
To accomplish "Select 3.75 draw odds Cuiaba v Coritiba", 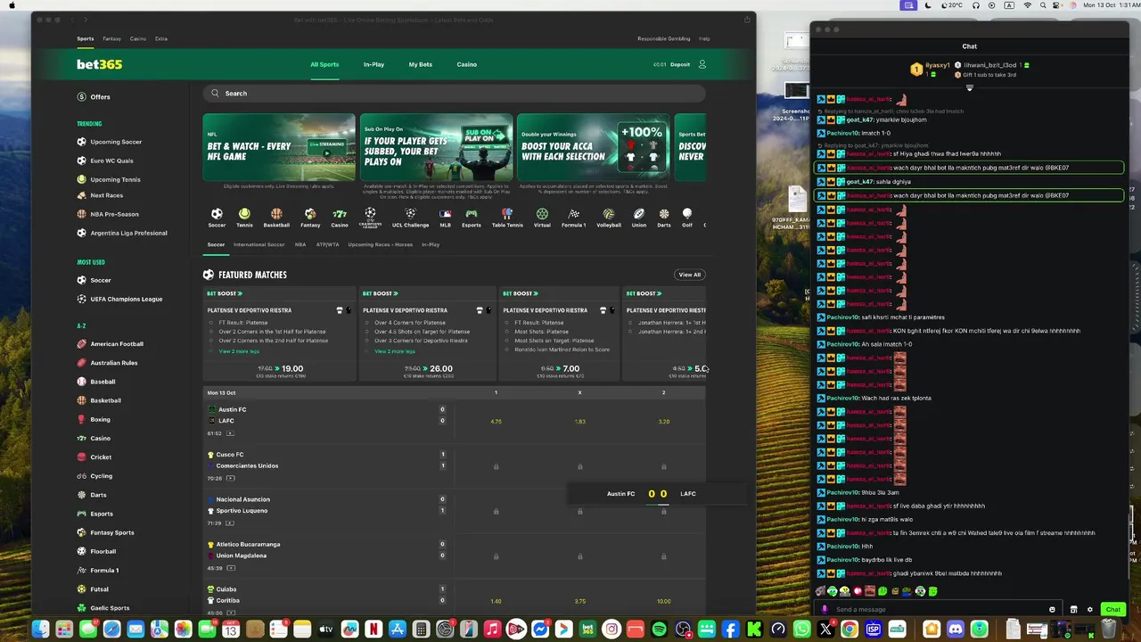I will coord(579,601).
